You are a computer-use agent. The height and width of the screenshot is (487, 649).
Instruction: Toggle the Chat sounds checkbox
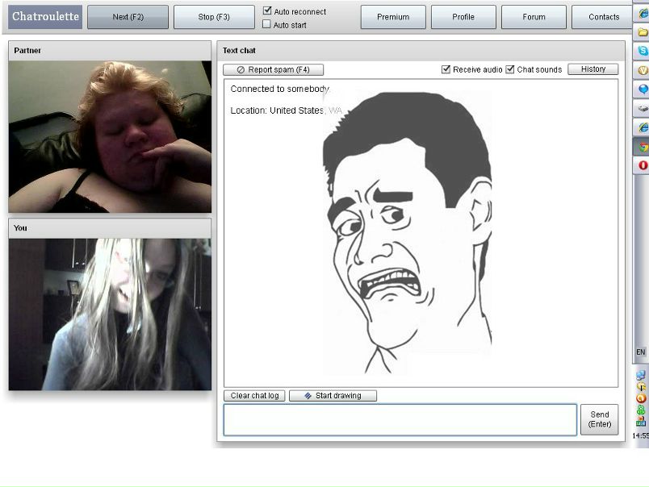[x=510, y=69]
